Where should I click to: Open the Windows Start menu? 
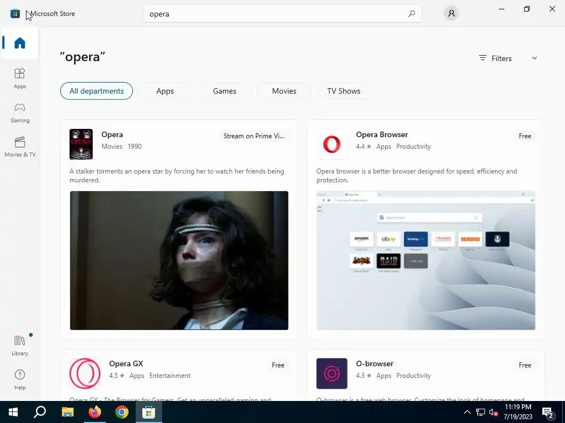[x=13, y=412]
